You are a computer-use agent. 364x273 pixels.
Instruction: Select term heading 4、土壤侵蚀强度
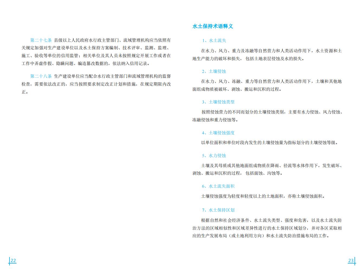click(x=218, y=133)
